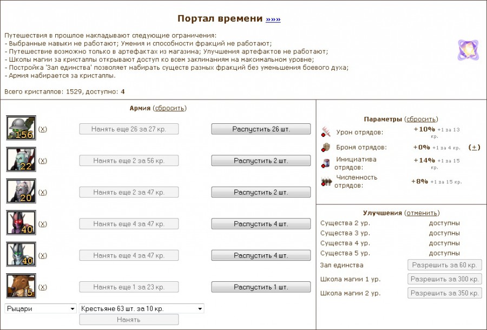Image resolution: width=487 pixels, height=330 pixels.
Task: Click the "Распустить 1 шт." button
Action: (x=261, y=287)
